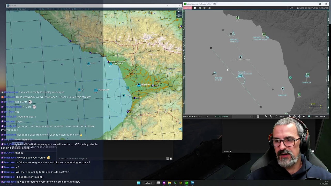The height and width of the screenshot is (186, 331).
Task: Open the LotAtc list/document icon in top toolbar
Action: pos(209,8)
